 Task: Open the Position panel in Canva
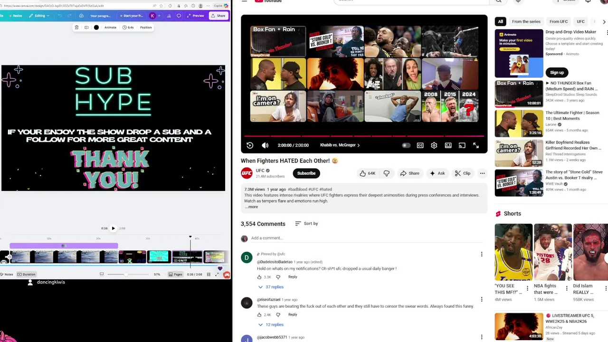(146, 28)
